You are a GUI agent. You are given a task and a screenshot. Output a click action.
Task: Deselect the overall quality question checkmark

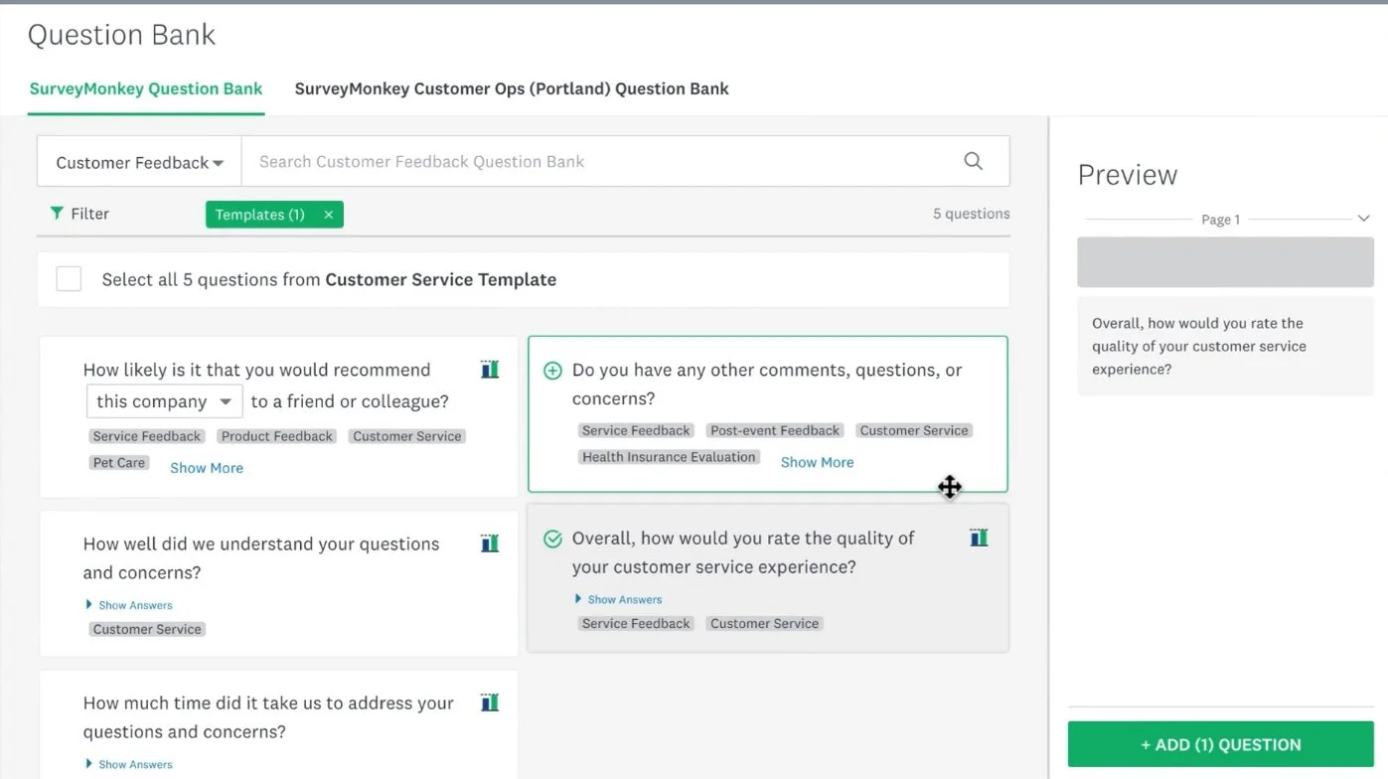[x=553, y=539]
